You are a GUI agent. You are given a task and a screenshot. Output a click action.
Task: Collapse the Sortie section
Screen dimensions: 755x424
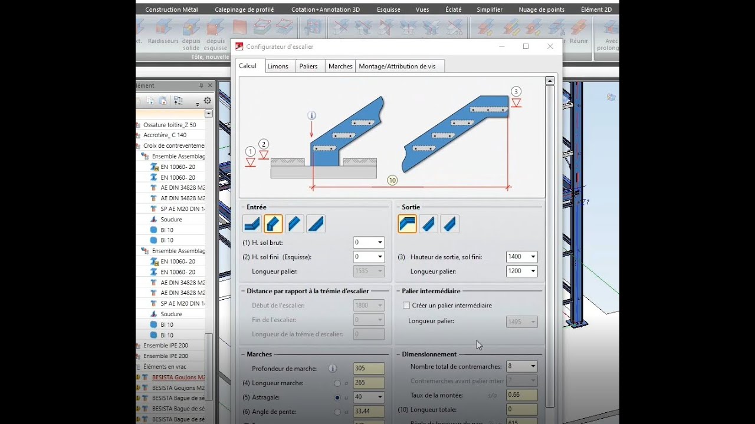(398, 207)
